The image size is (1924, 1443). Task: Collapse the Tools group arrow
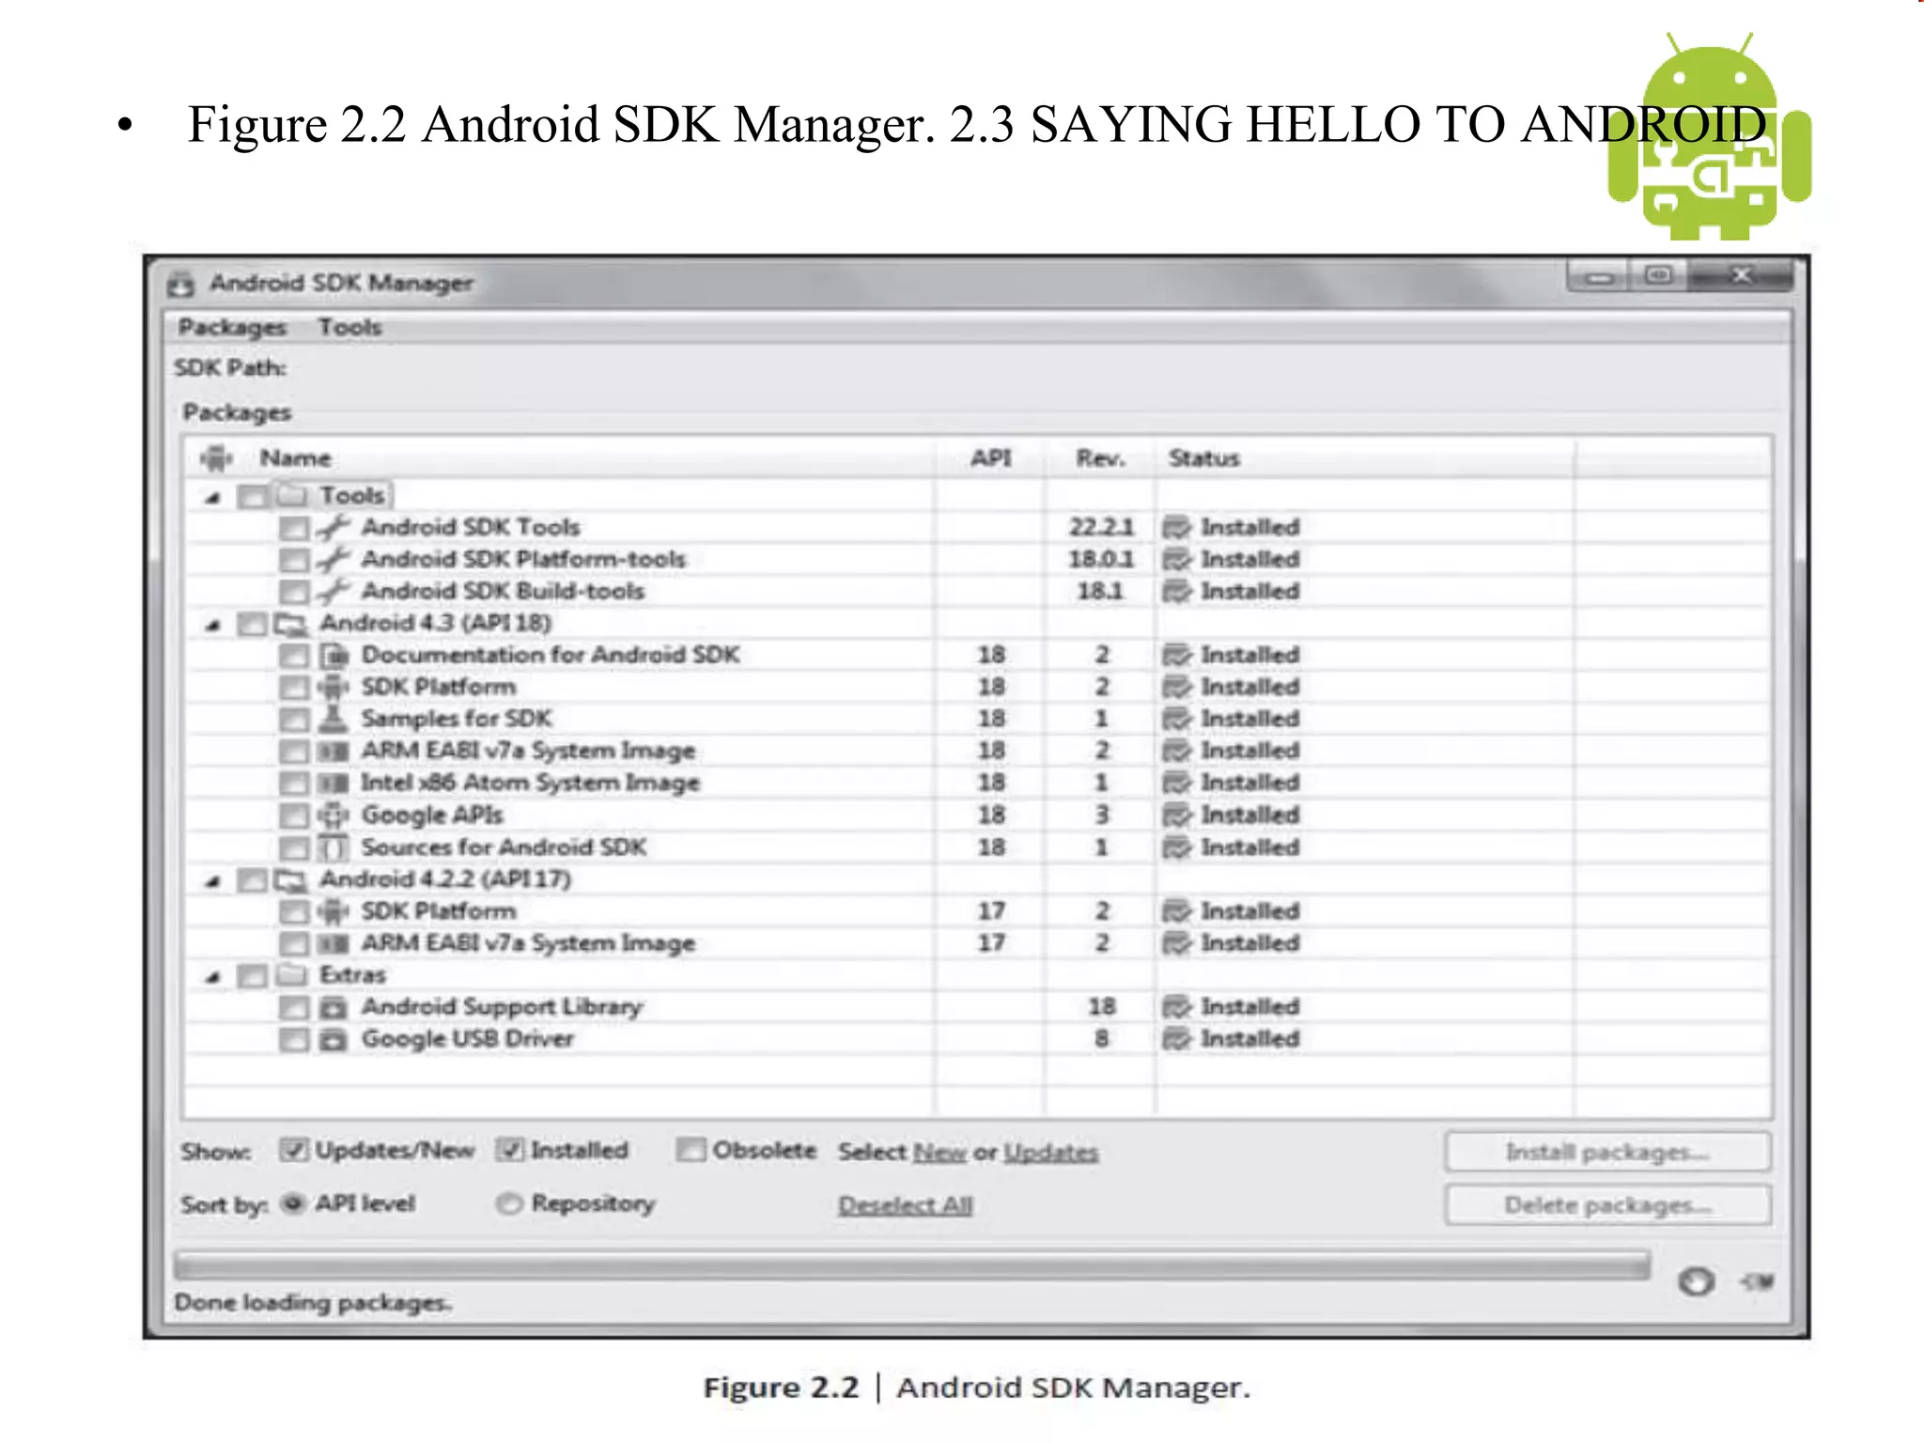(x=213, y=497)
